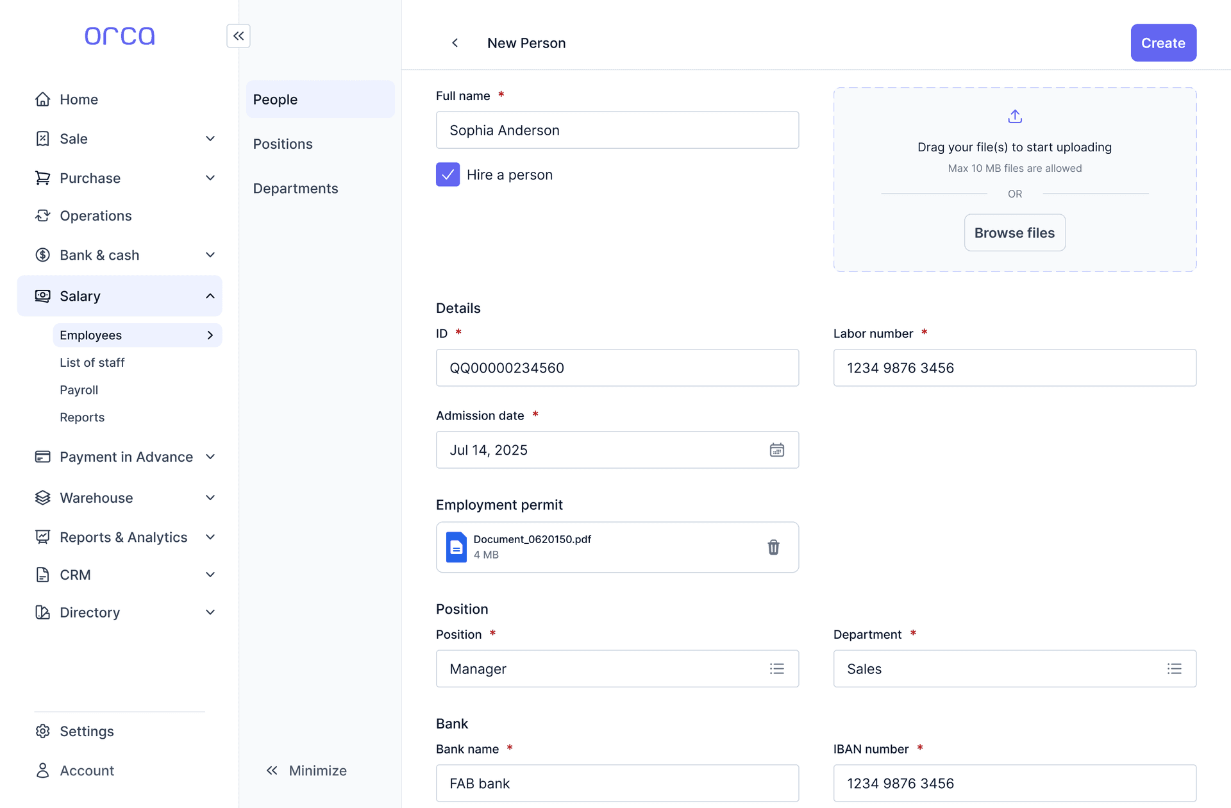Viewport: 1231px width, 808px height.
Task: Click the Create button
Action: [1163, 42]
